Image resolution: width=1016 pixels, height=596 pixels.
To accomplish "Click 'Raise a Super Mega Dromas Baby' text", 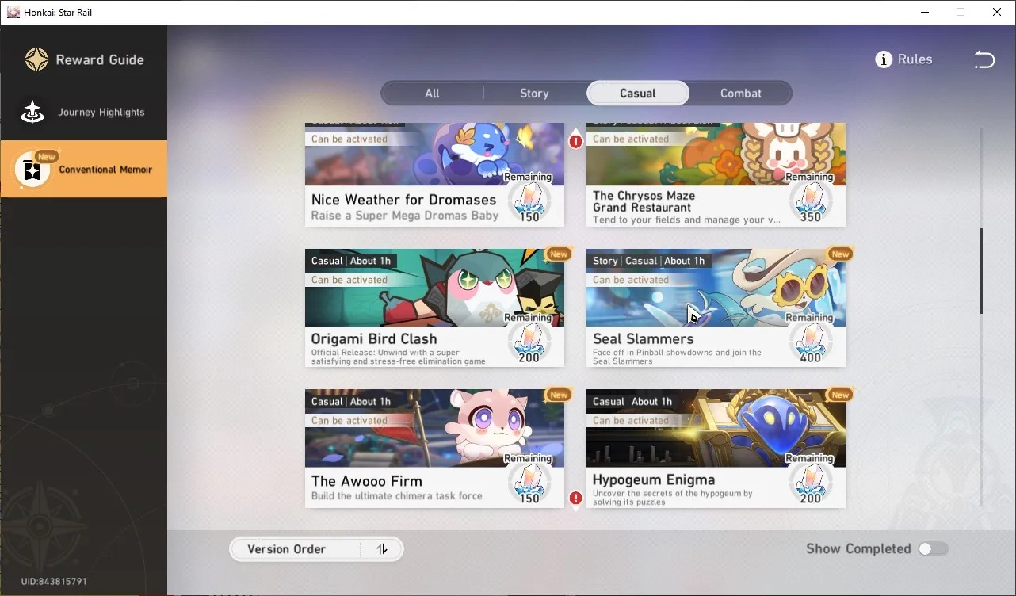I will coord(405,216).
